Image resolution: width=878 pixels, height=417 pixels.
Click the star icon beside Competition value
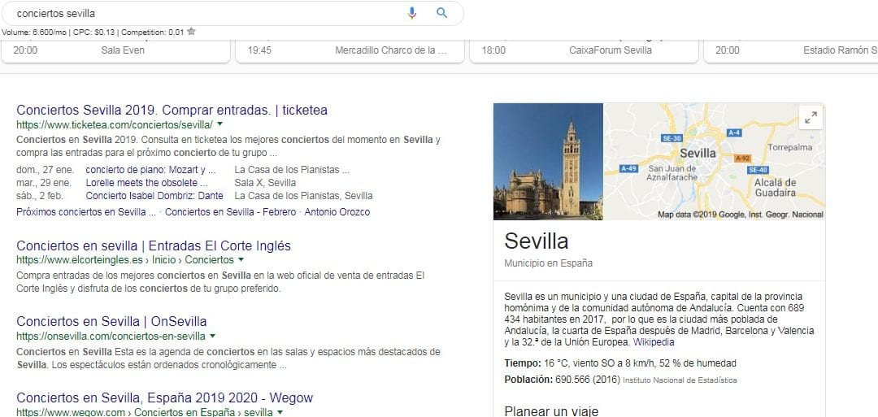point(192,32)
